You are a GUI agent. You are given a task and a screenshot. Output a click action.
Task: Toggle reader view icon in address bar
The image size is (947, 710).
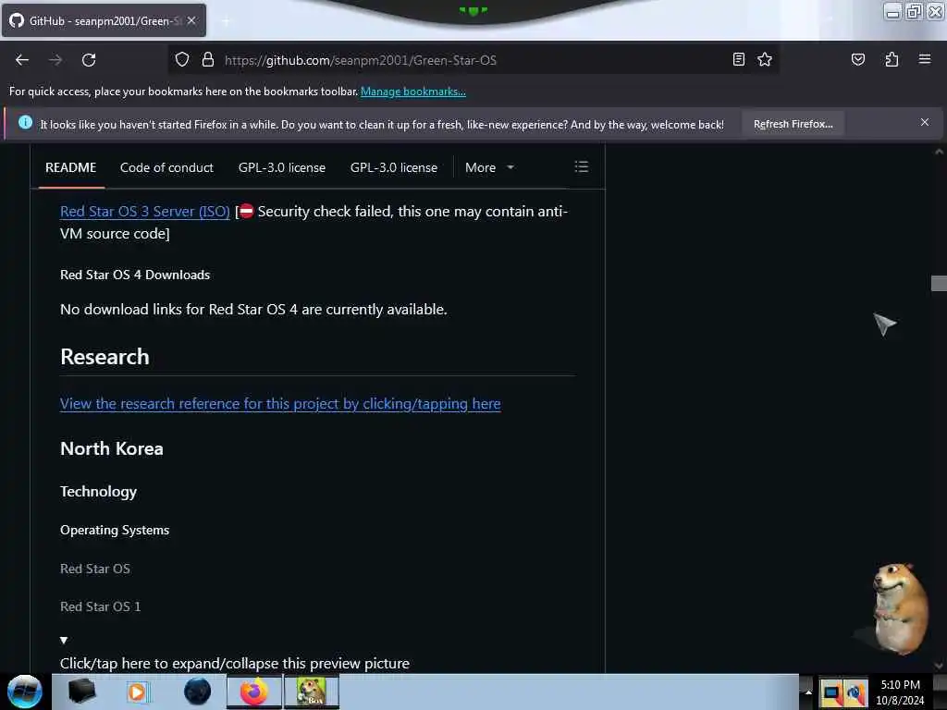[x=738, y=59]
